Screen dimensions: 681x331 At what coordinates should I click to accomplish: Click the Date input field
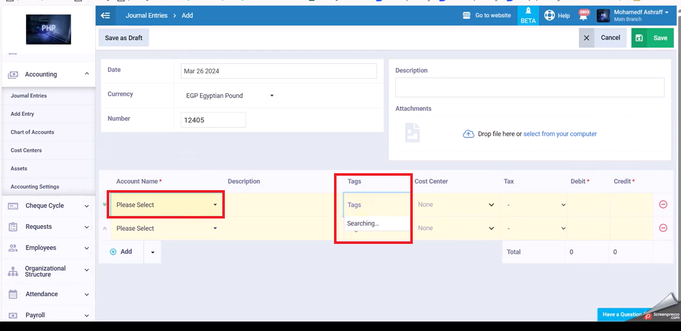click(x=278, y=71)
